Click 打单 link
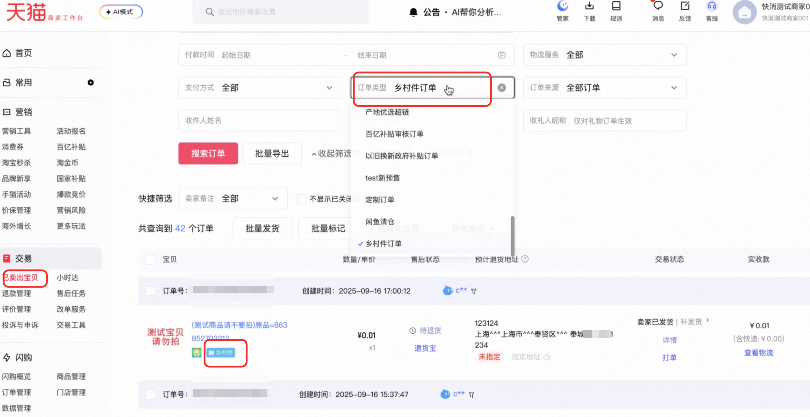This screenshot has width=810, height=417. coord(669,358)
